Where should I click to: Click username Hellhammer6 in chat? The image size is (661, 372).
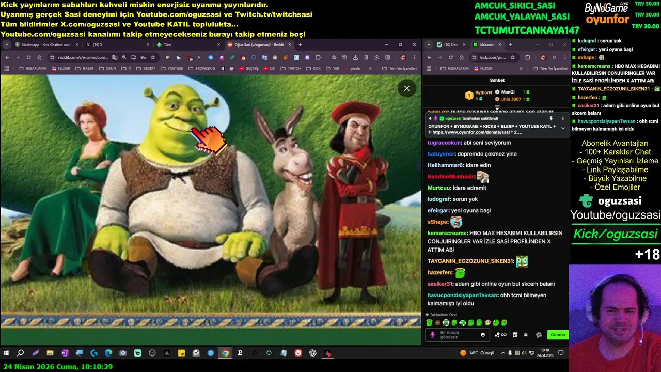coord(446,165)
